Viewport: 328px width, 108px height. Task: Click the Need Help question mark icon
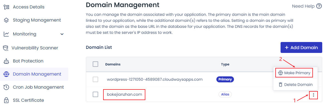click(x=319, y=6)
